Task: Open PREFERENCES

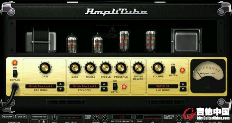Action: coord(39,117)
